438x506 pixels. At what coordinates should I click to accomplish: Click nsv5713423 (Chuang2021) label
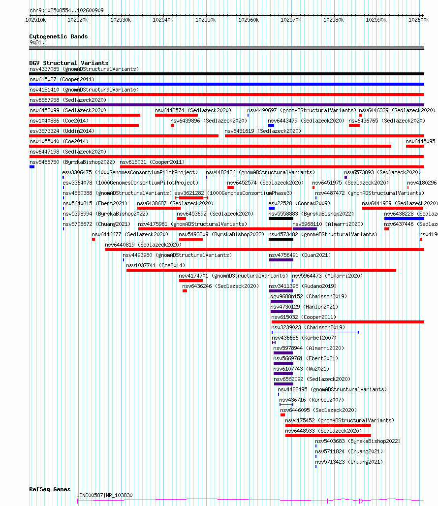[349, 462]
